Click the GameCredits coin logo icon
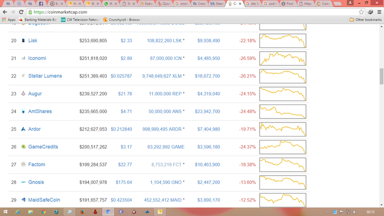Screen dimensions: 384x216 pyautogui.click(x=23, y=146)
